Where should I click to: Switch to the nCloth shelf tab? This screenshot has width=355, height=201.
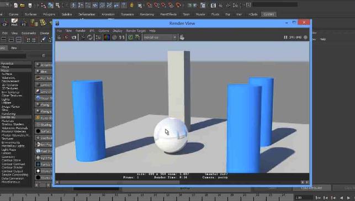(x=253, y=14)
